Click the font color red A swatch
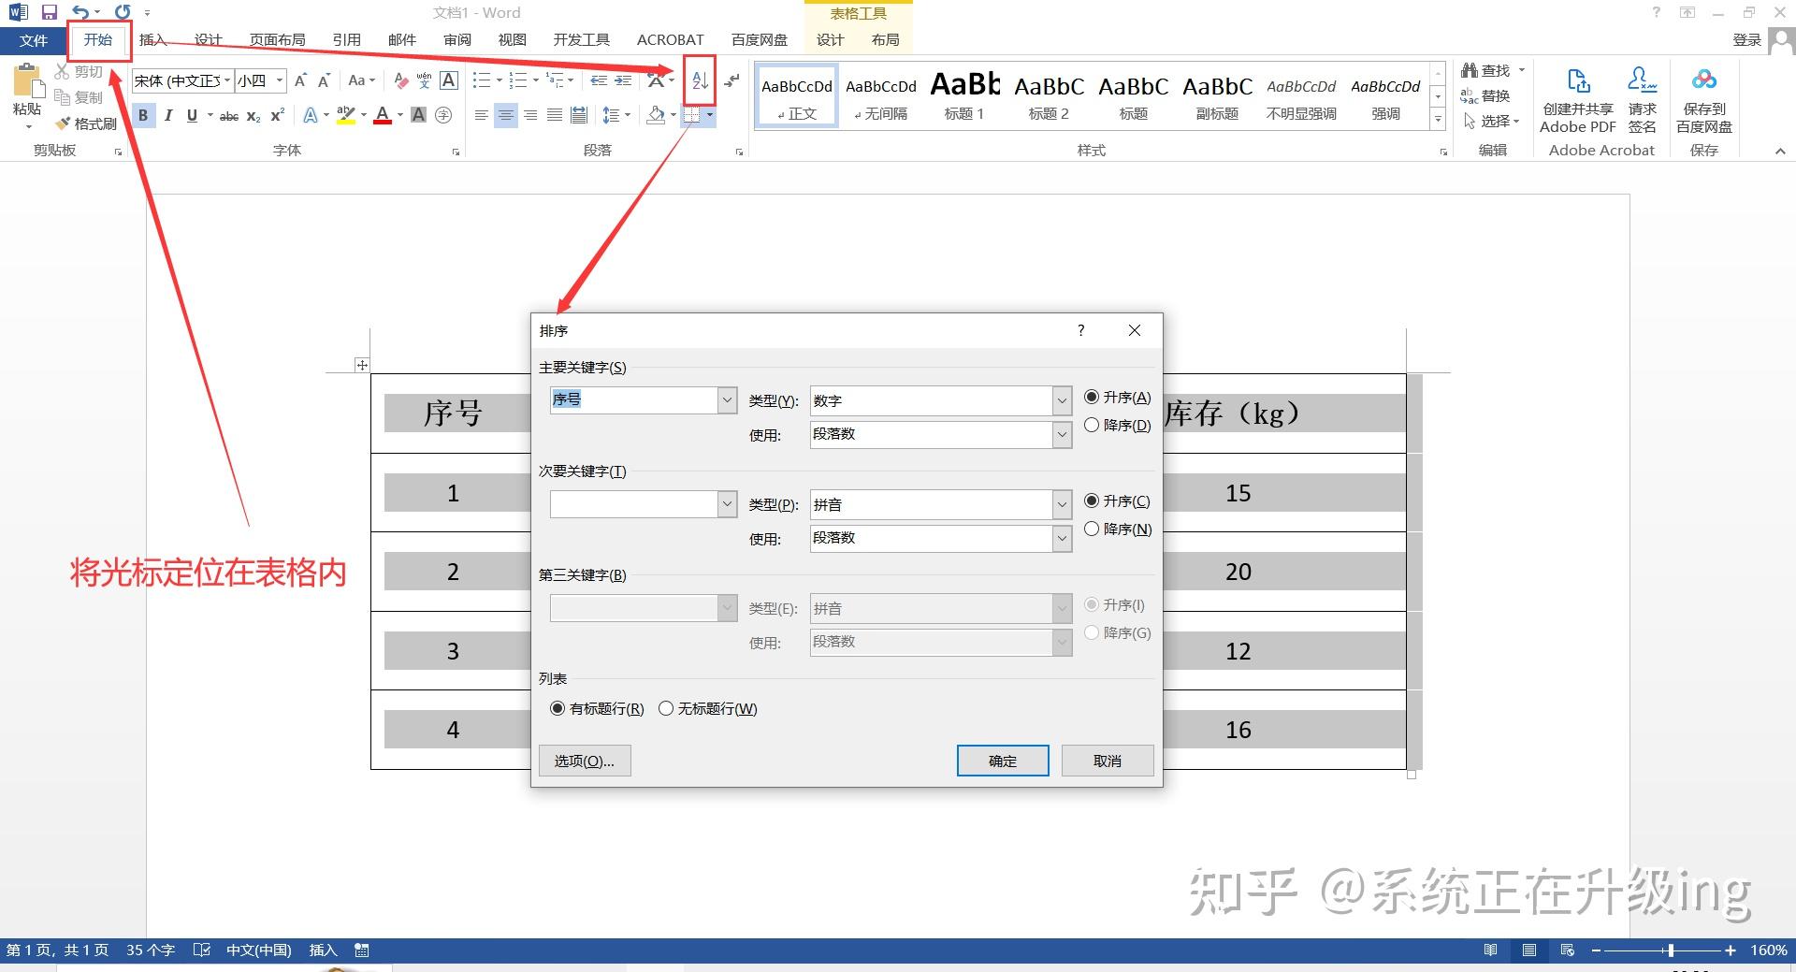Screen dimensions: 1796x972 point(382,115)
